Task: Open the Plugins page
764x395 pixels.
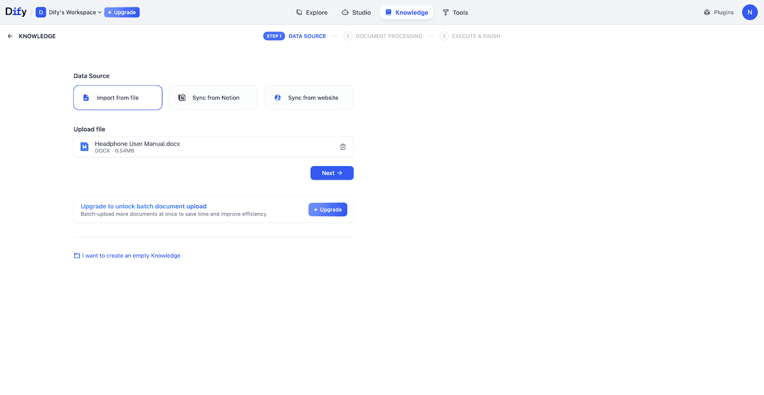Action: 719,12
